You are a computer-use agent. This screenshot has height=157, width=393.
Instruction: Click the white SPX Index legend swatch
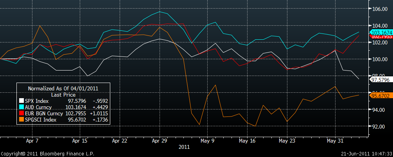(x=22, y=101)
